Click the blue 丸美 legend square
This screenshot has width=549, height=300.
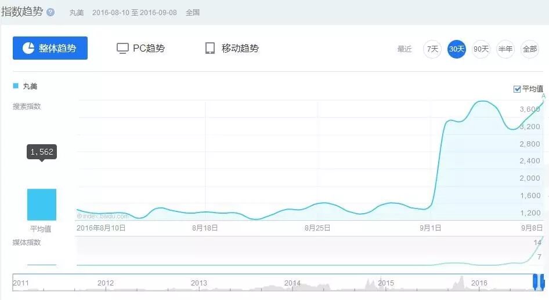[x=16, y=86]
